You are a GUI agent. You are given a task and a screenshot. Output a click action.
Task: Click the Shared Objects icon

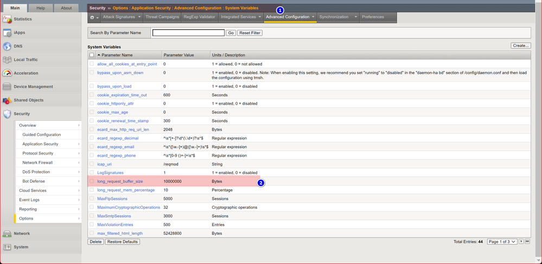pos(7,100)
